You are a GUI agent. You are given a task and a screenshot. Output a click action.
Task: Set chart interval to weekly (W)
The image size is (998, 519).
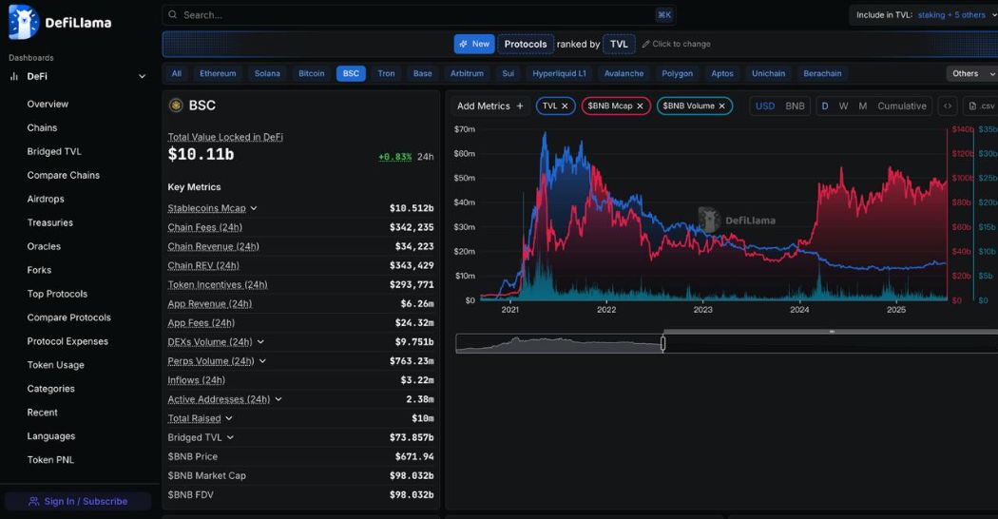843,106
